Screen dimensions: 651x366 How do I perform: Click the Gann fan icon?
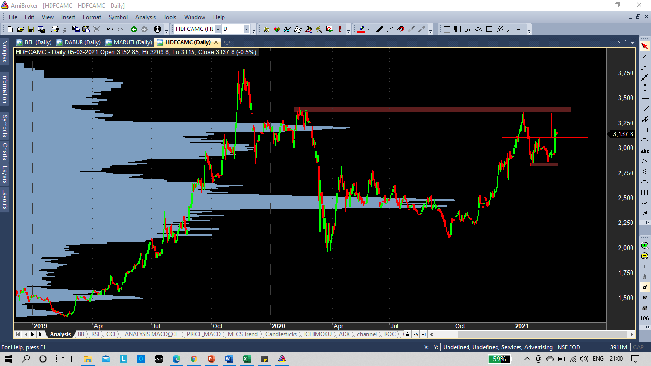tap(499, 29)
